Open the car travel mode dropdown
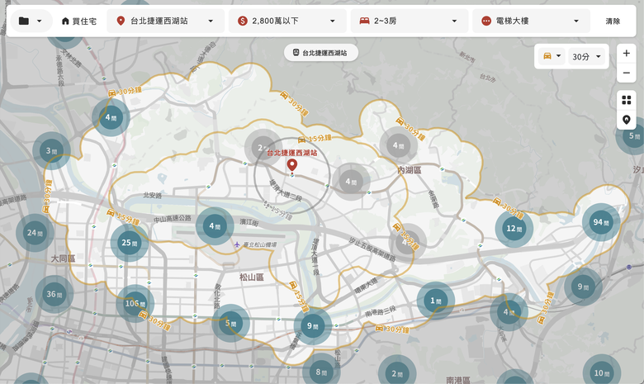 point(552,56)
